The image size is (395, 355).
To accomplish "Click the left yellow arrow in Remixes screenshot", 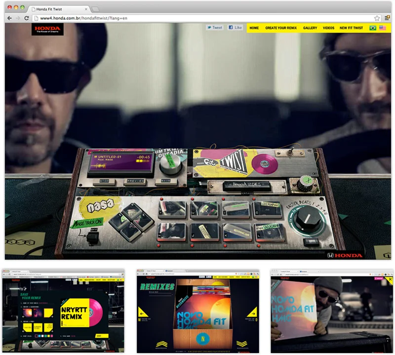I will click(x=143, y=313).
